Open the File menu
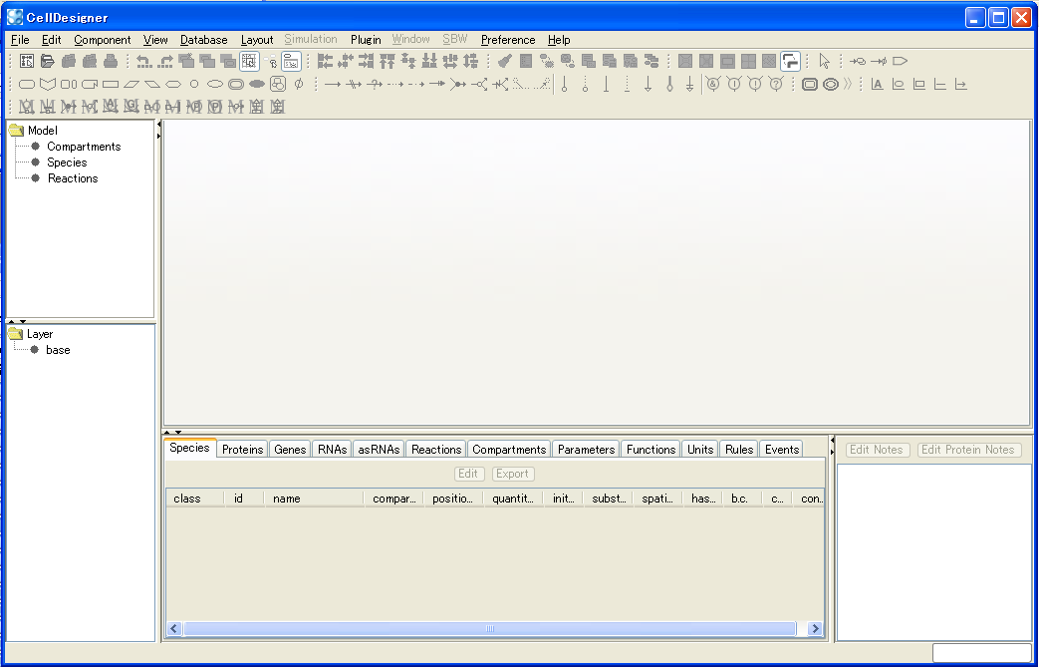Screen dimensions: 1039x667 20,40
